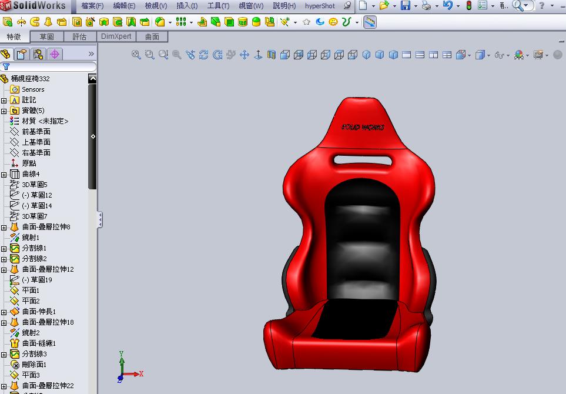Select the Rotate View tool
Image resolution: width=566 pixels, height=394 pixels.
tap(203, 55)
